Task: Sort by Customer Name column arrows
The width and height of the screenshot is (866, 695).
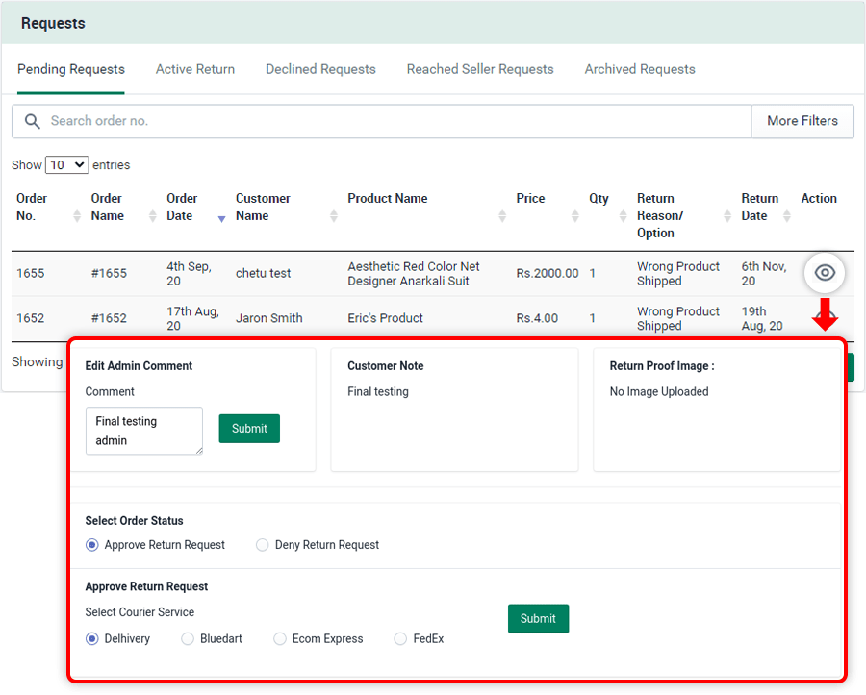Action: click(x=334, y=216)
